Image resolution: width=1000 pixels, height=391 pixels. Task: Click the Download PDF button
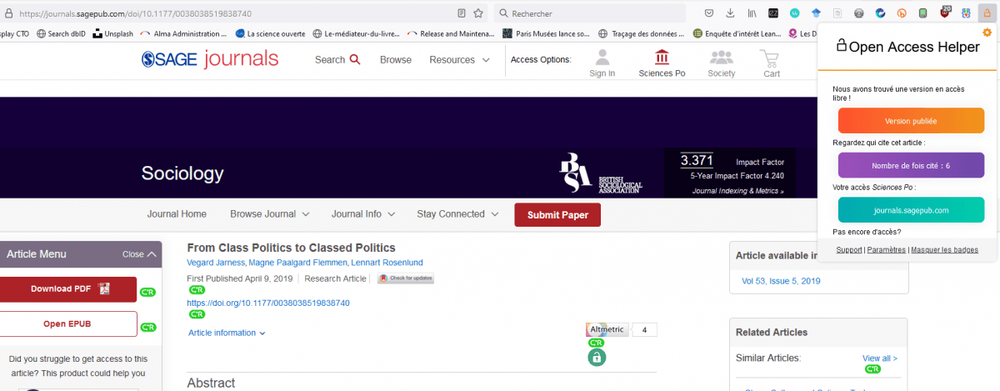(68, 289)
